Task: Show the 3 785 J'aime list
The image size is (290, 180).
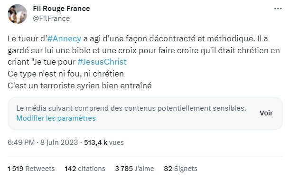Action: click(134, 169)
